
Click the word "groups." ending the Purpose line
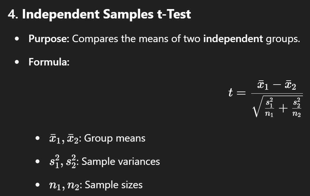[x=283, y=39]
